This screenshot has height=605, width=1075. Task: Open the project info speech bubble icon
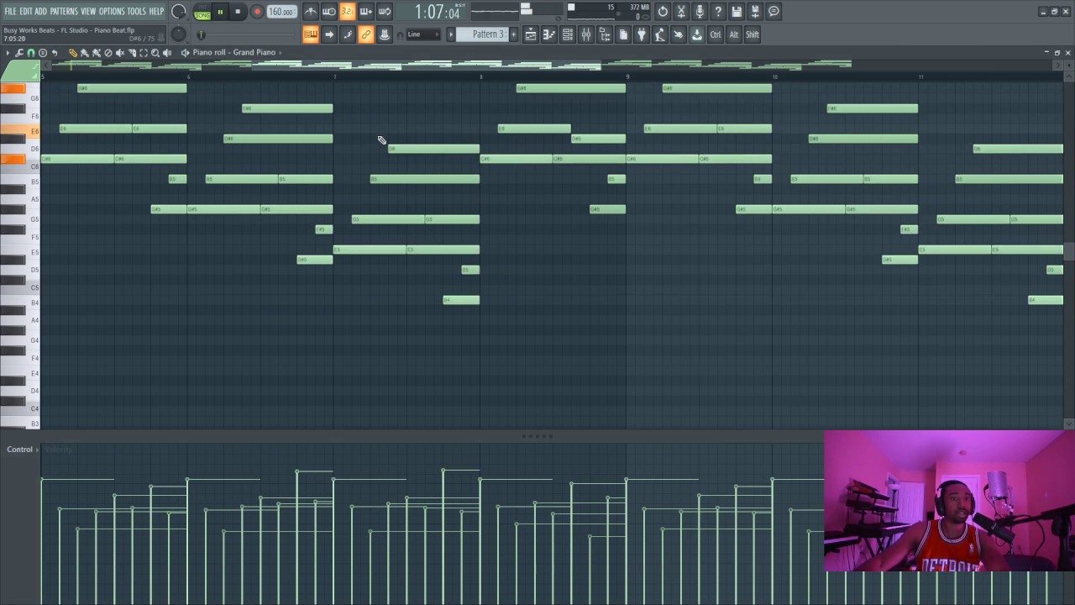coord(773,12)
